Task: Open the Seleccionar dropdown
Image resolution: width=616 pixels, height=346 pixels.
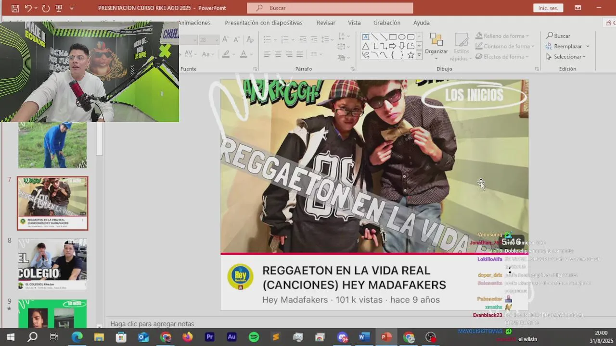Action: pyautogui.click(x=566, y=57)
